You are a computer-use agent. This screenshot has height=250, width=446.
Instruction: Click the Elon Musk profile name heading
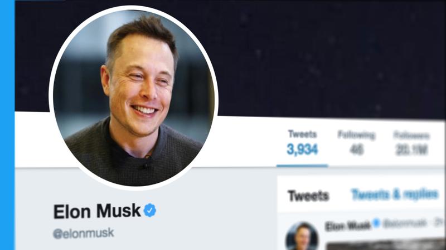(97, 211)
